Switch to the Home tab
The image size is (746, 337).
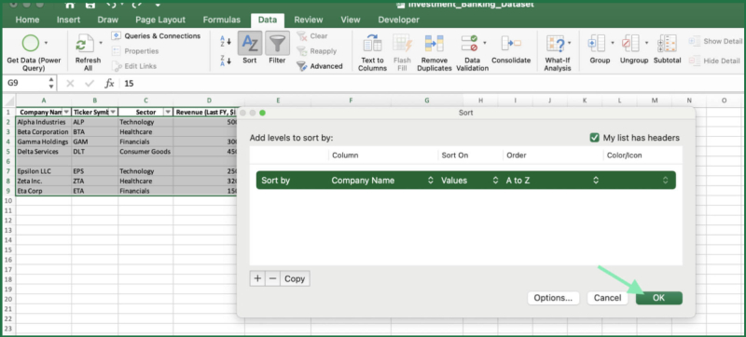(x=28, y=20)
